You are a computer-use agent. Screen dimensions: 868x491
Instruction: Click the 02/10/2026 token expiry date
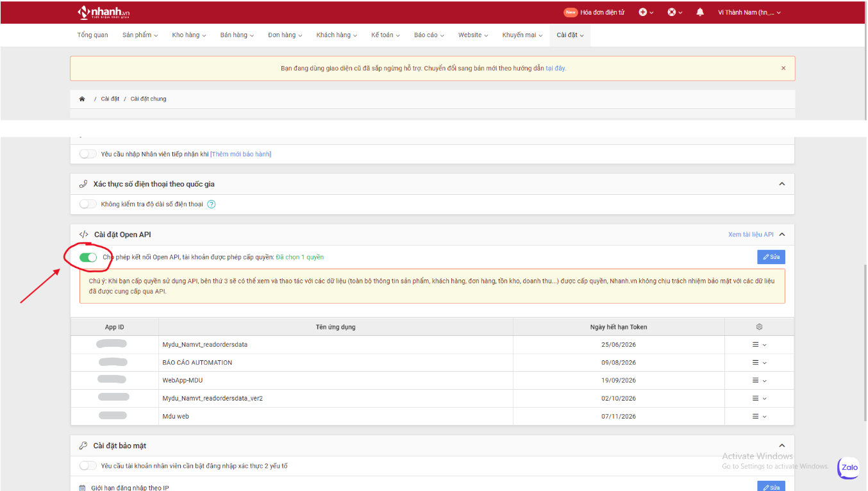[619, 399]
